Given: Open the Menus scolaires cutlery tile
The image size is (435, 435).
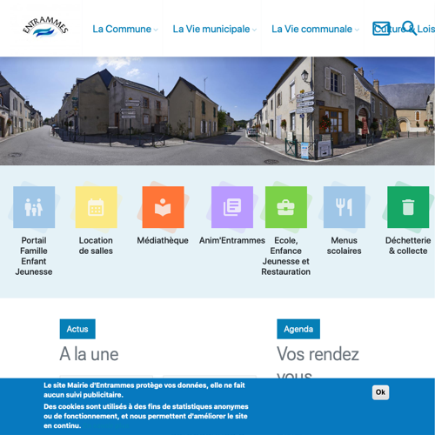Looking at the screenshot, I should click(345, 207).
